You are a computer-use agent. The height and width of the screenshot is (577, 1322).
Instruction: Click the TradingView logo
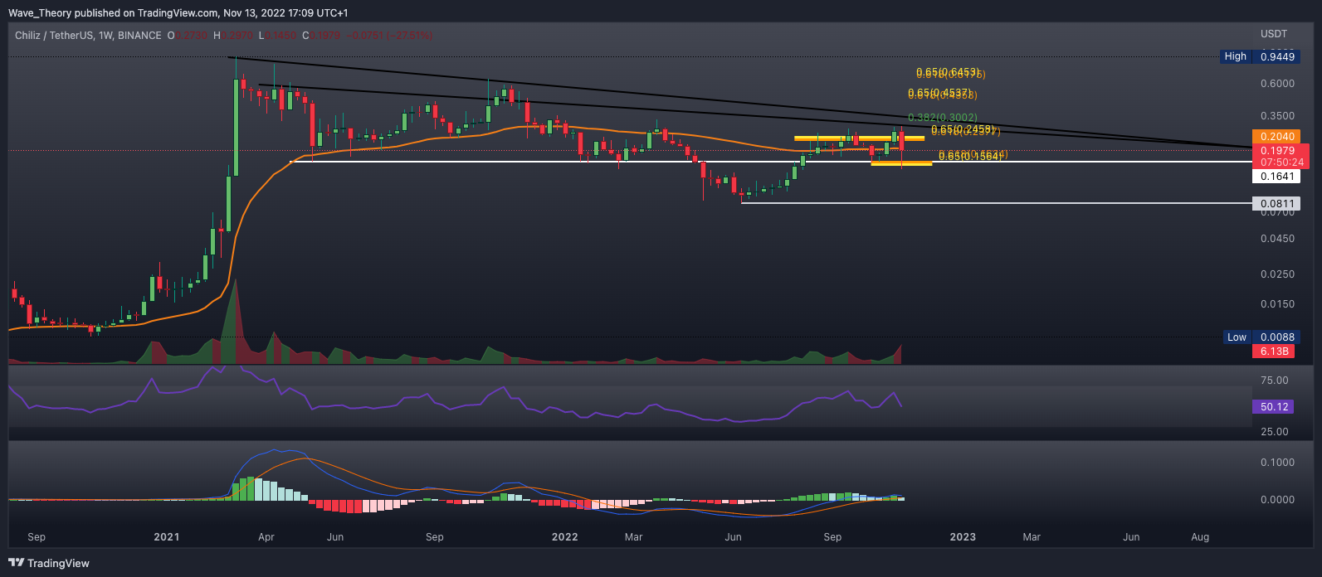(x=49, y=563)
